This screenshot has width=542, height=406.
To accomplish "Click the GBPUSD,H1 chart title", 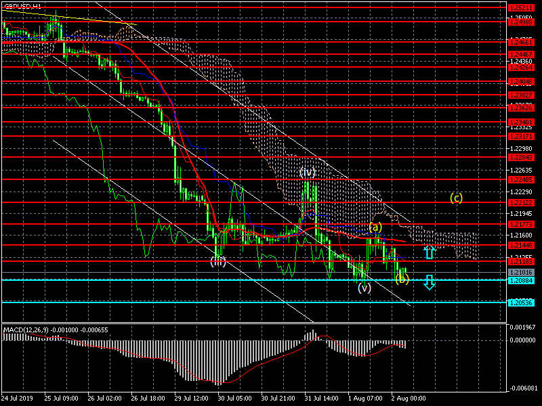I will [x=22, y=5].
